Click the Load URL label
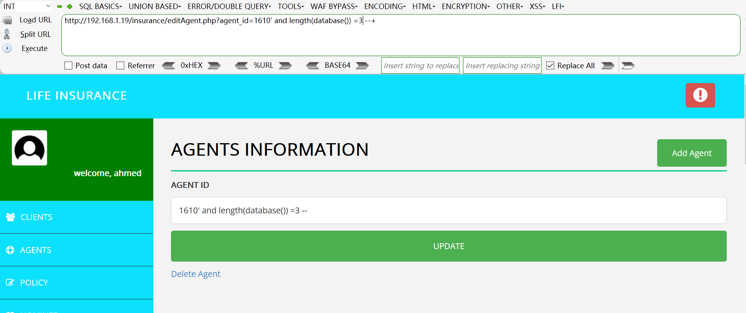746x313 pixels. (x=36, y=20)
